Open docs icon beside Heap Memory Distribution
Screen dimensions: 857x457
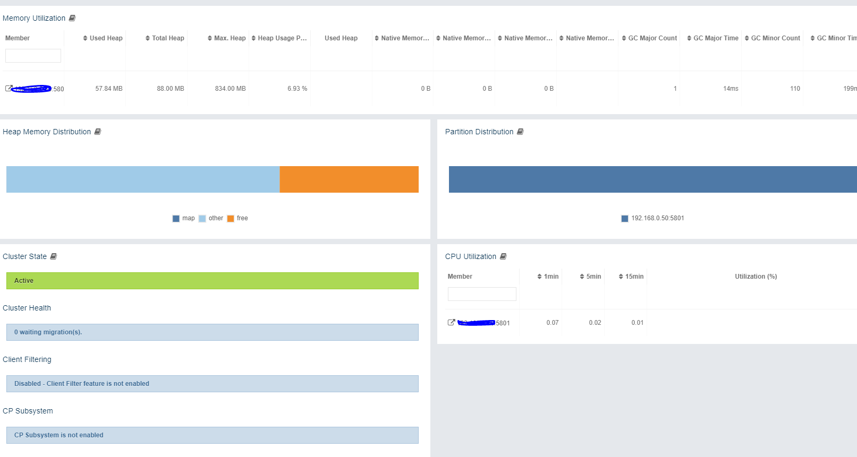(x=98, y=132)
